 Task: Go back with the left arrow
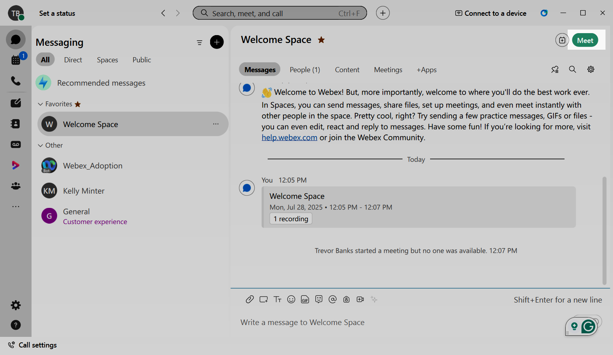tap(163, 13)
